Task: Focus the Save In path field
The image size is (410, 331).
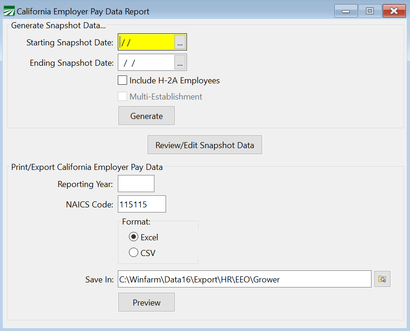Action: pyautogui.click(x=244, y=279)
